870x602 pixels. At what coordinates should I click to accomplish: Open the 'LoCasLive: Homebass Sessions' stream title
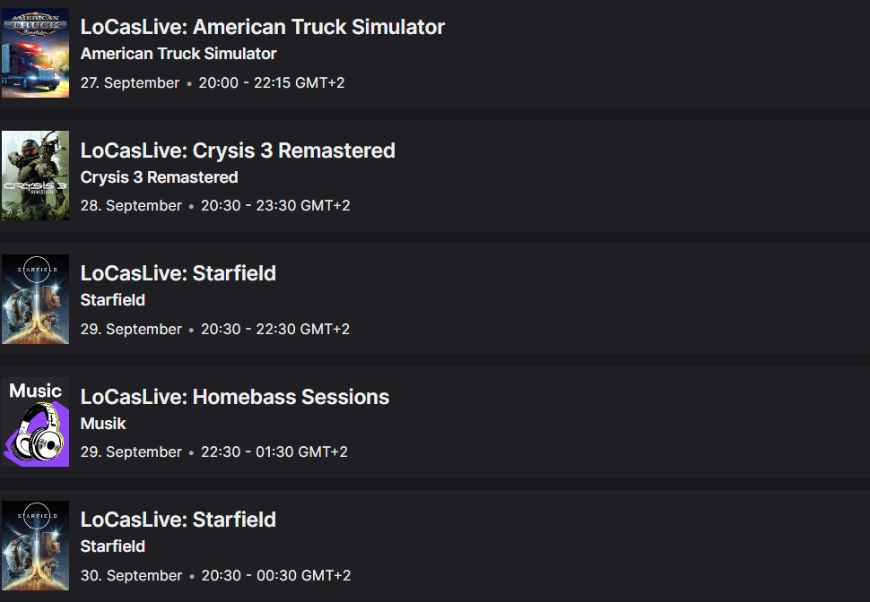pos(235,397)
